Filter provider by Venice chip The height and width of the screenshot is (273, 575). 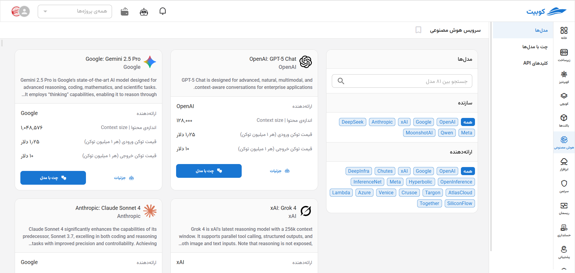(x=386, y=192)
